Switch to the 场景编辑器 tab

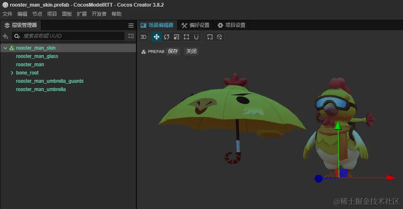point(157,25)
